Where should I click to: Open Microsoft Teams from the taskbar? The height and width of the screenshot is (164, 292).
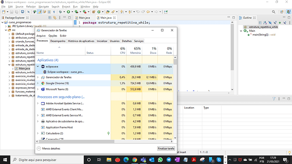click(143, 160)
